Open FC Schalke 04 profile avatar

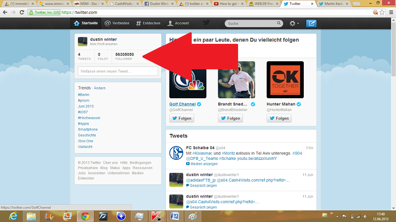[176, 154]
